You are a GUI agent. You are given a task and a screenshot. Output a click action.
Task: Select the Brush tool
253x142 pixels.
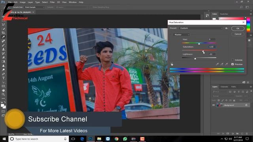pos(3,45)
